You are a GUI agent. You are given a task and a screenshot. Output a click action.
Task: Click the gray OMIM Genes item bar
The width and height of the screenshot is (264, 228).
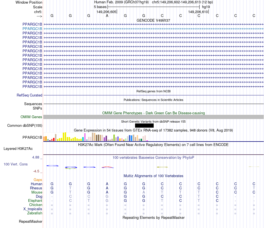(154, 117)
